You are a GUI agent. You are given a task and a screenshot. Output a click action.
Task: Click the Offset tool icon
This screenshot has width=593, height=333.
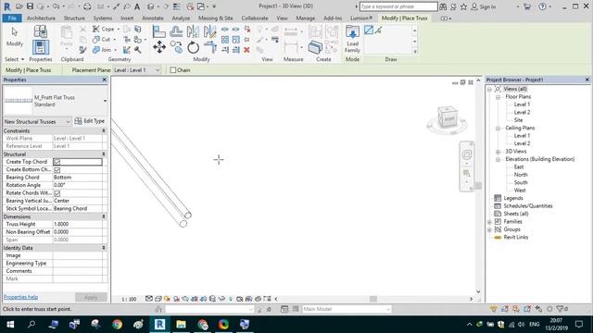[176, 31]
